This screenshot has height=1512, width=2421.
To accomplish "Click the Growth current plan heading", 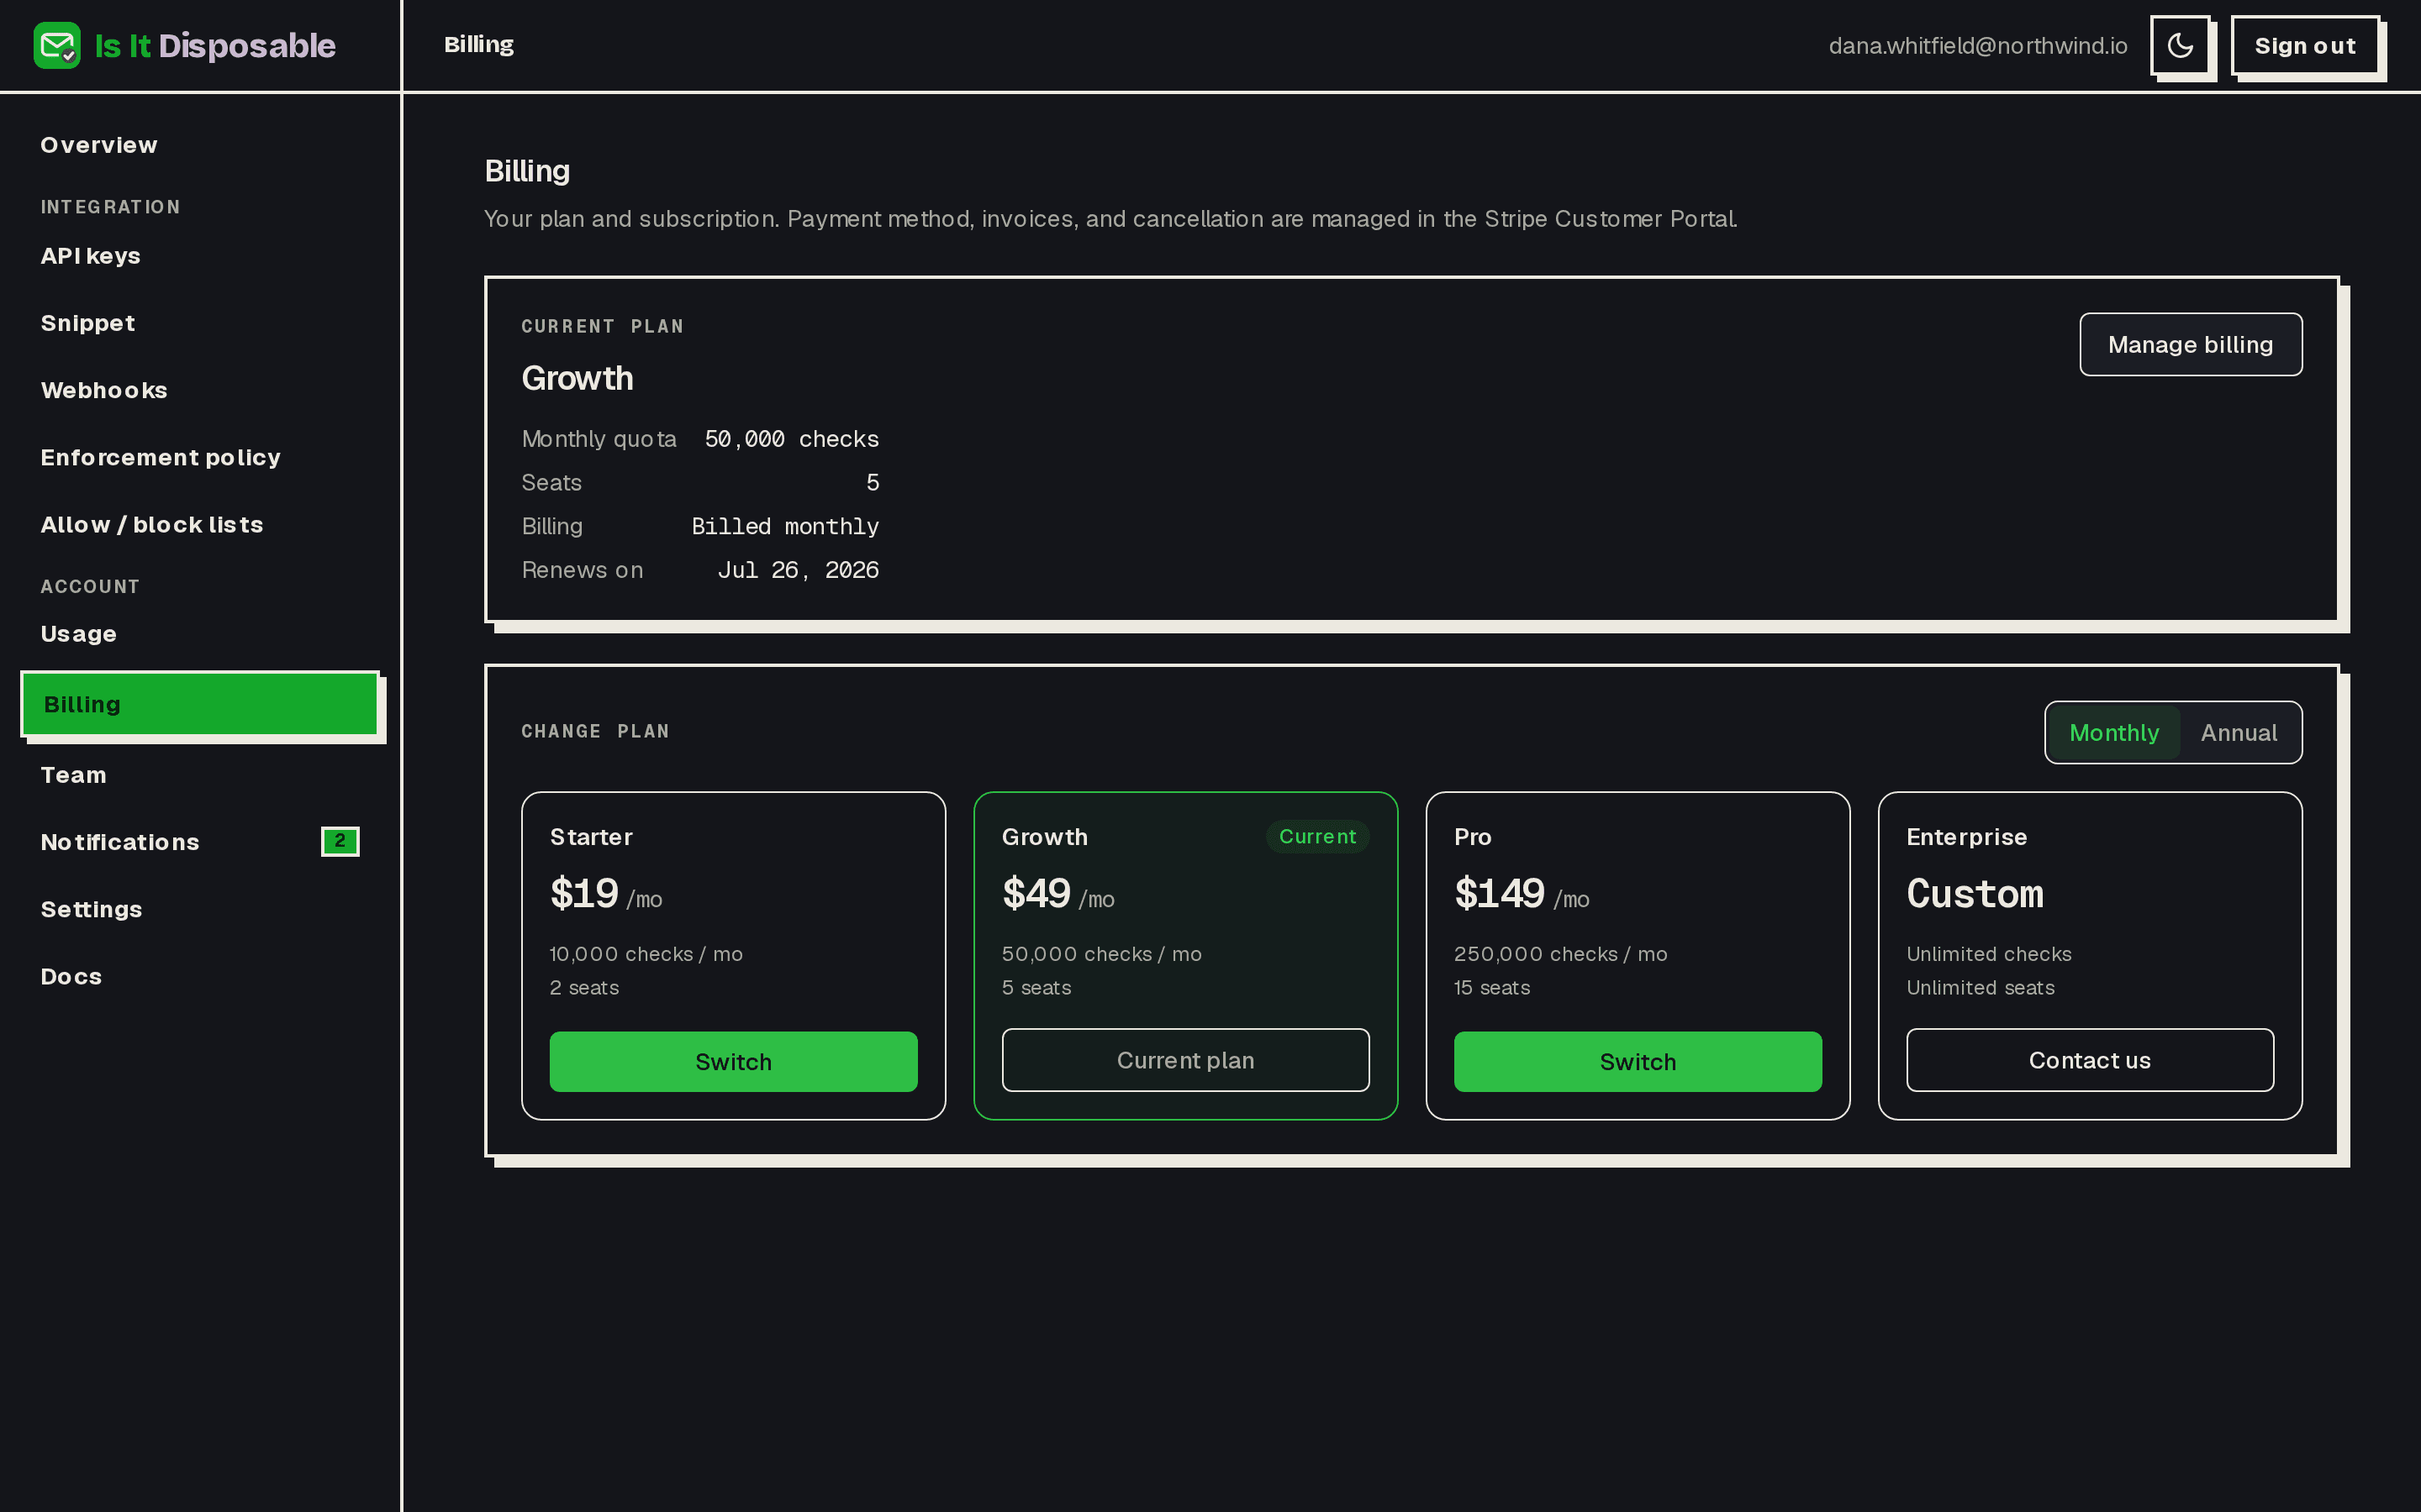I will coord(578,378).
